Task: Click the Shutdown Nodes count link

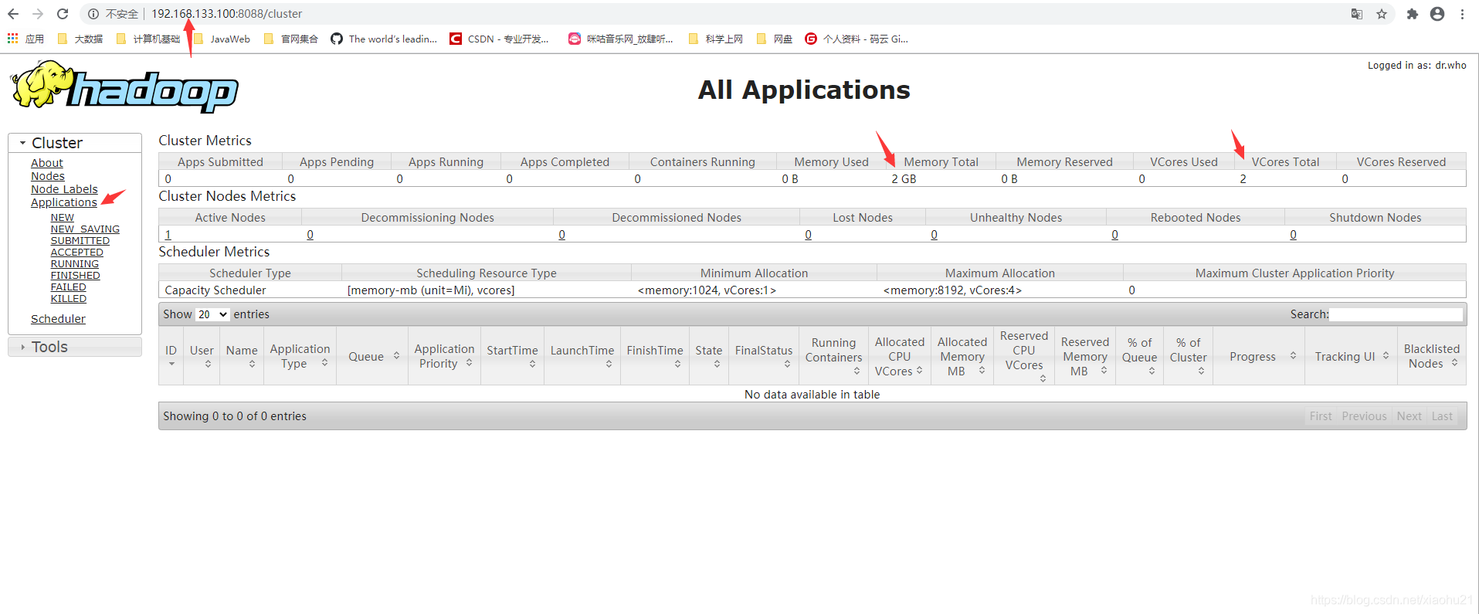Action: point(1293,235)
